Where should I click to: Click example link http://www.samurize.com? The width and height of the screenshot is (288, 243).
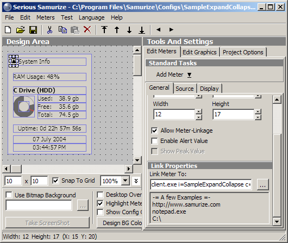186,204
